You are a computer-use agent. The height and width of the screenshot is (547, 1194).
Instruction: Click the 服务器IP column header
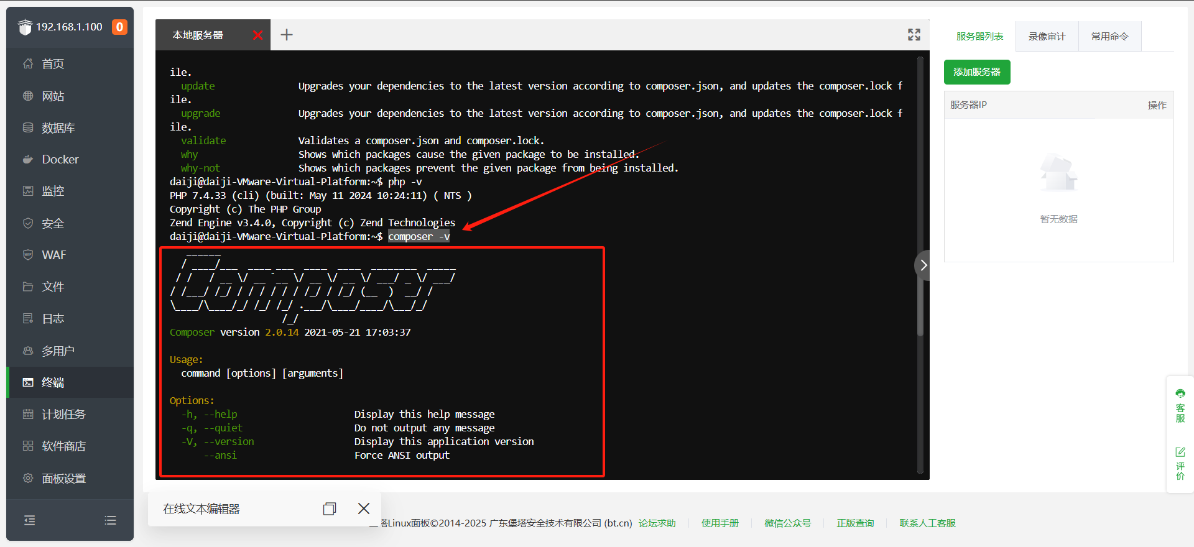click(968, 104)
